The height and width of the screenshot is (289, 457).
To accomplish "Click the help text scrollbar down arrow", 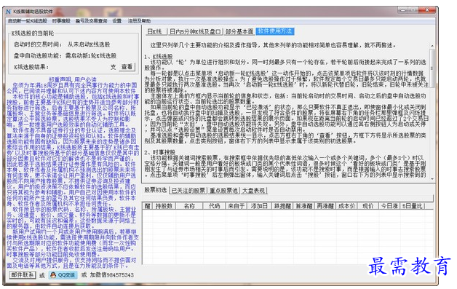I will (432, 179).
